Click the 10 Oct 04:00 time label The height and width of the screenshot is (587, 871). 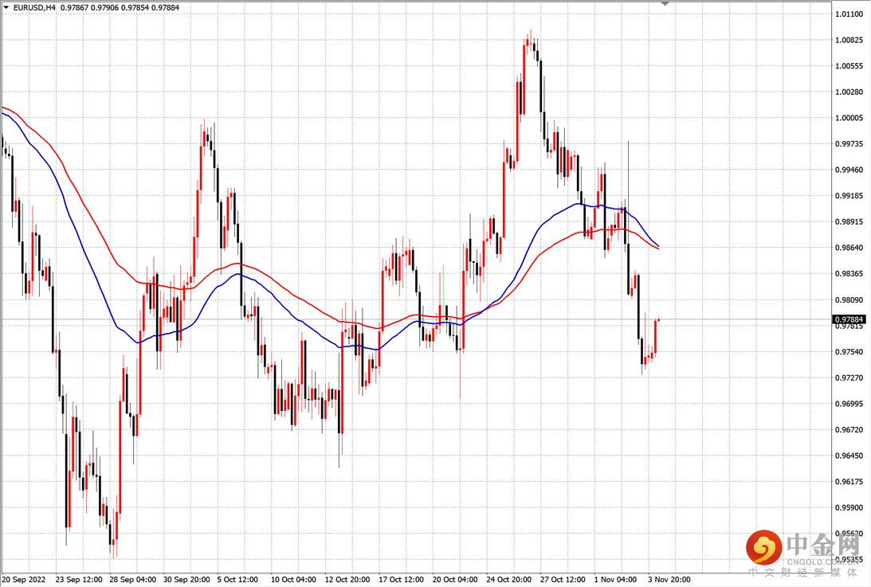[x=294, y=580]
